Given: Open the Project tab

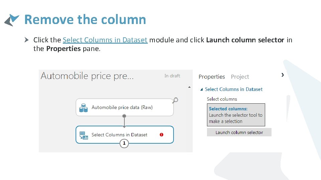Looking at the screenshot, I should coord(240,77).
